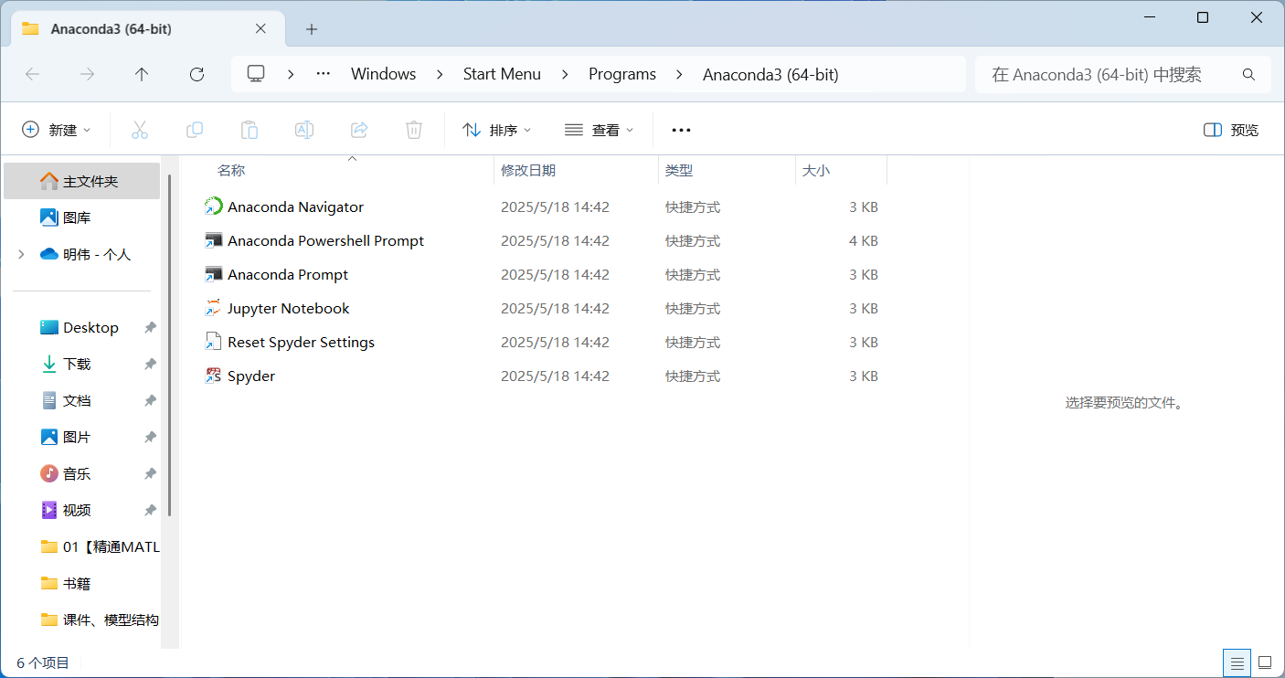Expand chevron after Programs breadcrumb

coord(679,74)
